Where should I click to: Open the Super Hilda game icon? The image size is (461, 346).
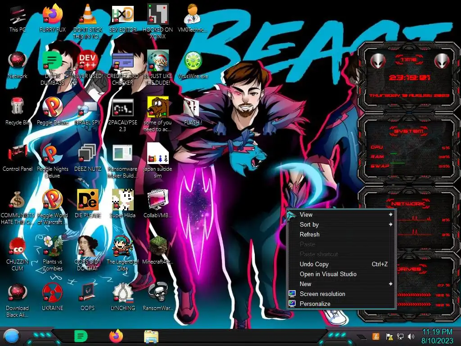coord(123,204)
